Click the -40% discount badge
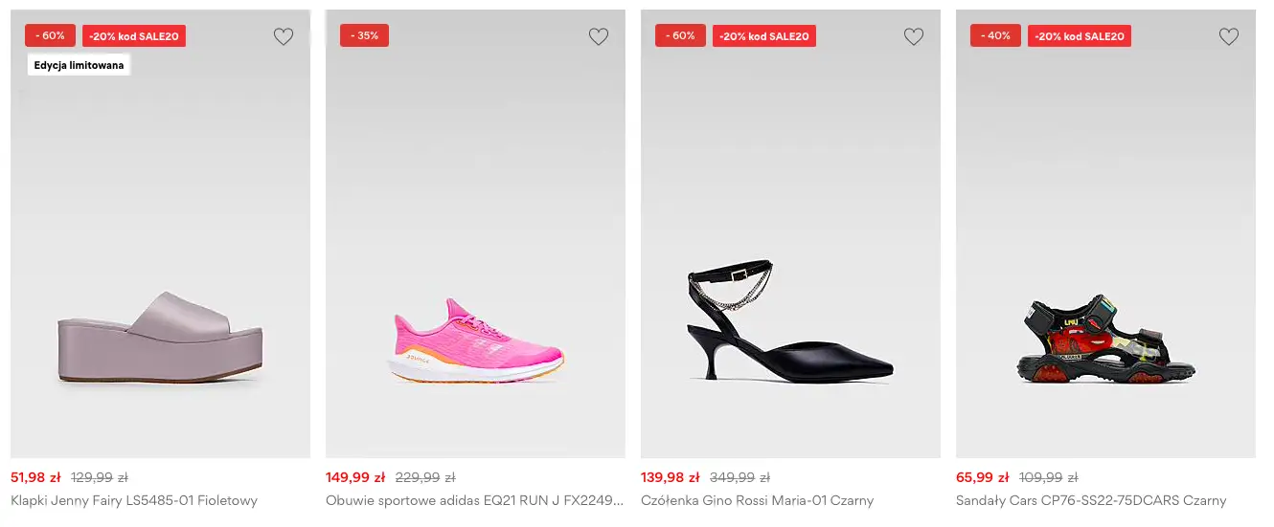This screenshot has height=527, width=1274. coord(995,35)
